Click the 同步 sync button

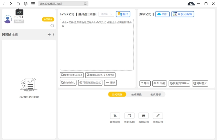162,14
